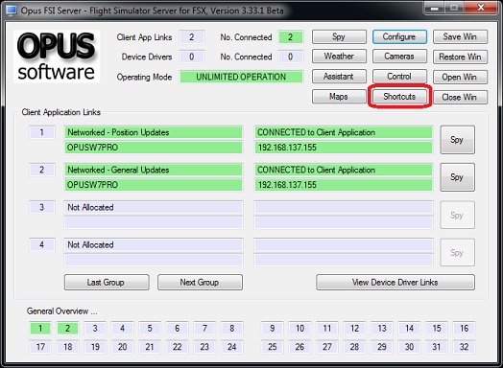The height and width of the screenshot is (368, 503).
Task: Open the Assistant dialog
Action: pos(339,77)
